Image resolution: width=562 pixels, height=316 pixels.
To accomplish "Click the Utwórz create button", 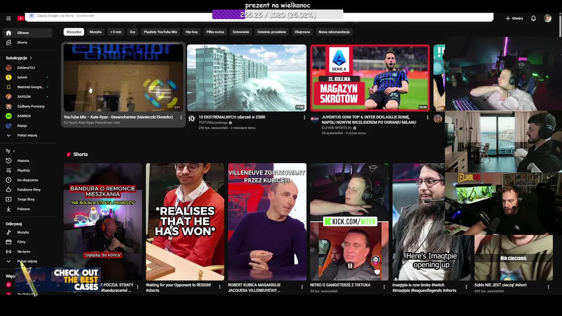I will point(514,18).
